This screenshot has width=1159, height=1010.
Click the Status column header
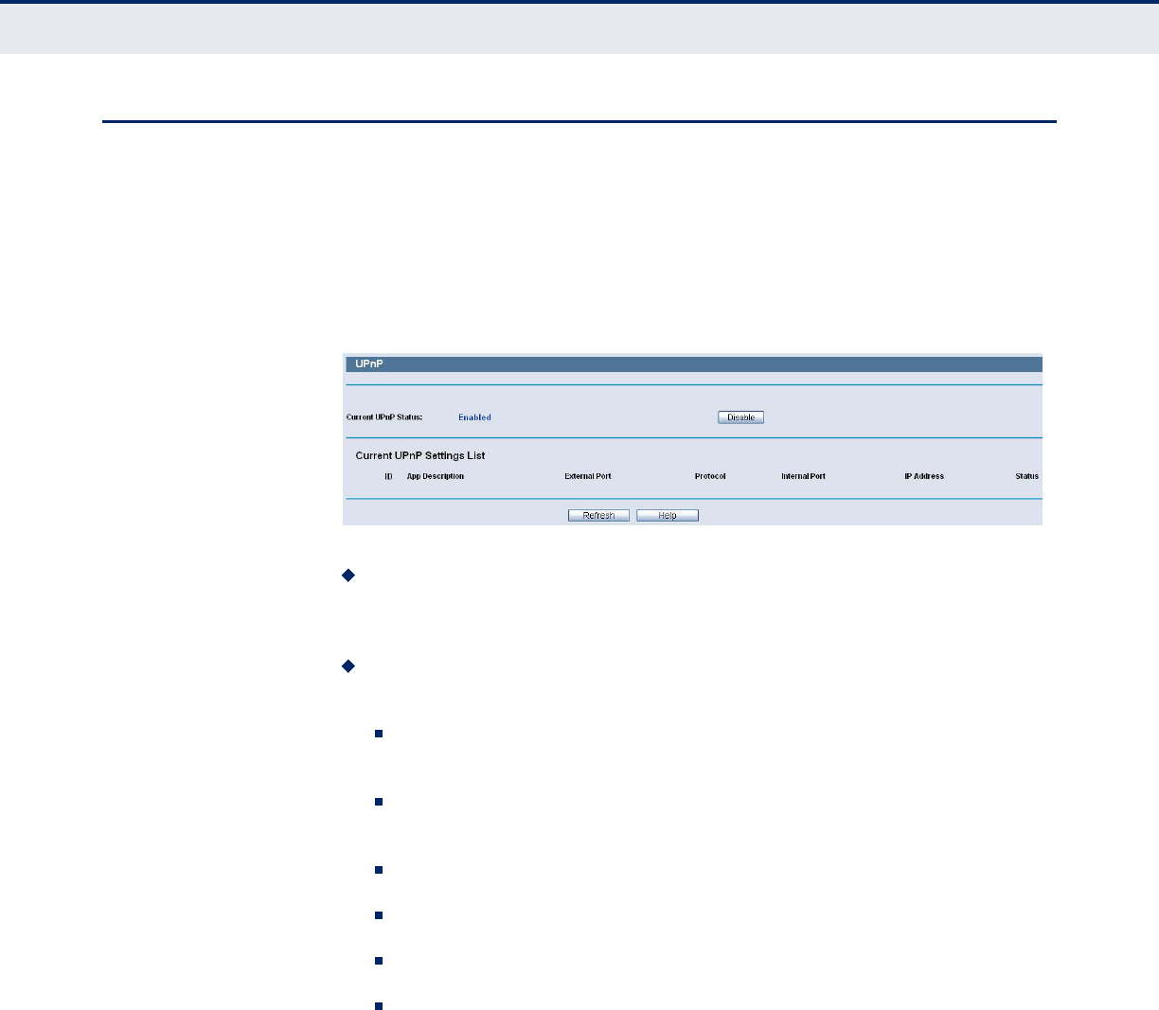tap(1027, 476)
